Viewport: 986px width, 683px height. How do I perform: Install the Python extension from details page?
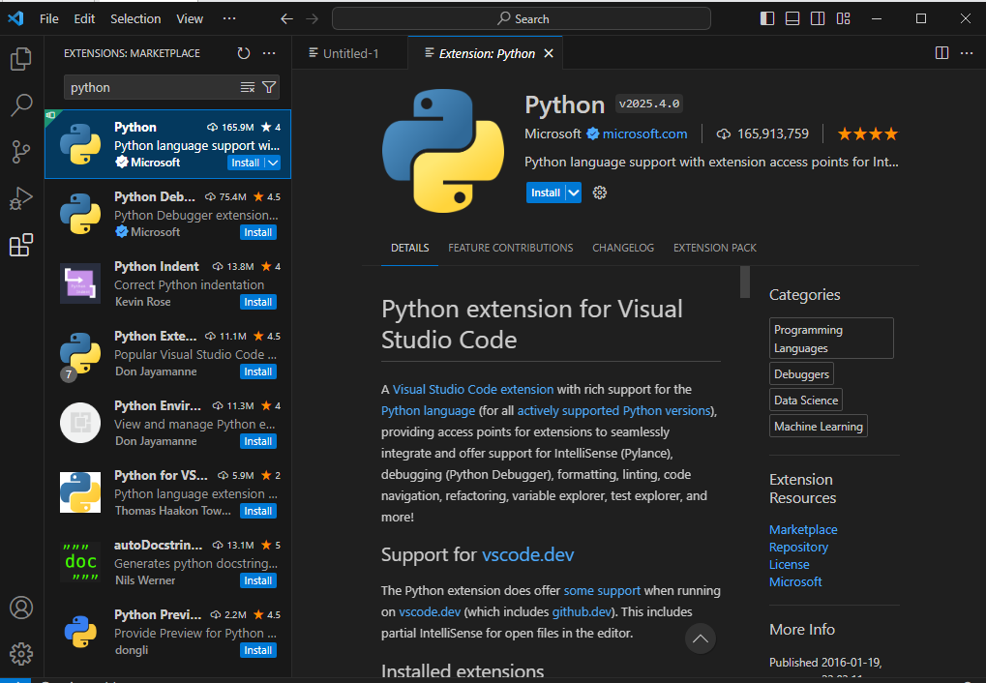point(546,193)
